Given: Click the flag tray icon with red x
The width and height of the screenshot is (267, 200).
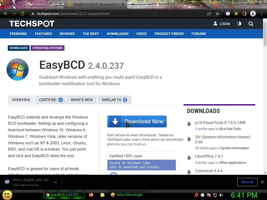Looking at the screenshot, I should click(209, 195).
